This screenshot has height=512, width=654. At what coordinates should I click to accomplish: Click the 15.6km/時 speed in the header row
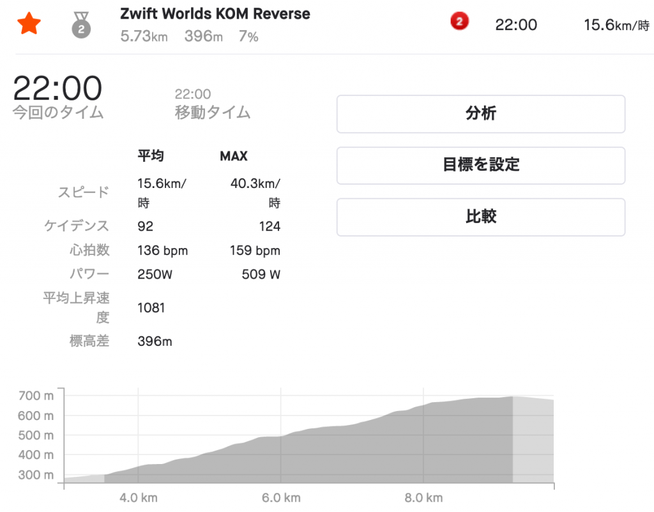pos(616,25)
